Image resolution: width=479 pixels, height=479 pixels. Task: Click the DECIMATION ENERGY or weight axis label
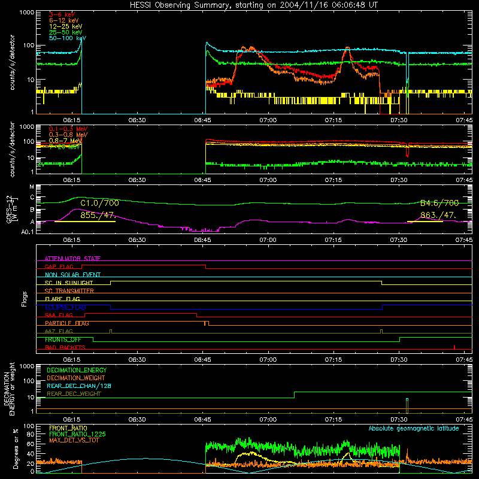pos(9,389)
